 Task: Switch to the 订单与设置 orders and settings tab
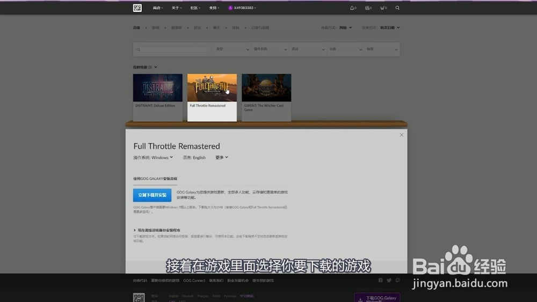tap(260, 28)
